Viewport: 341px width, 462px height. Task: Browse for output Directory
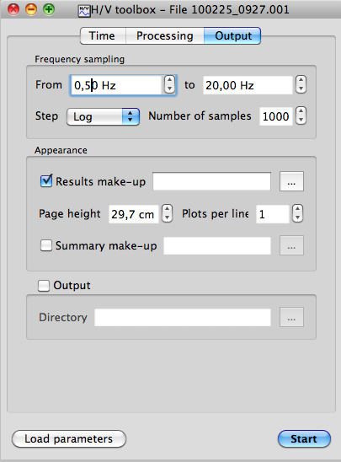click(x=291, y=317)
